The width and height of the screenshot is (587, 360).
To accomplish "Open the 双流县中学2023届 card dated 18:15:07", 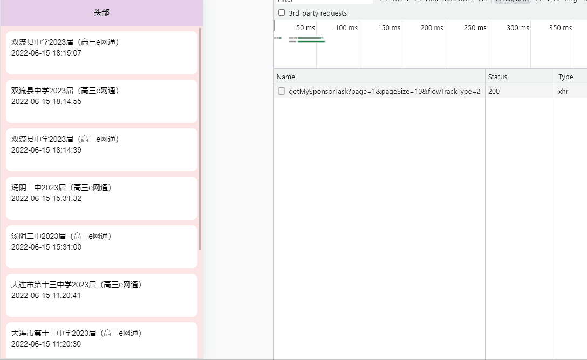I will coord(102,53).
